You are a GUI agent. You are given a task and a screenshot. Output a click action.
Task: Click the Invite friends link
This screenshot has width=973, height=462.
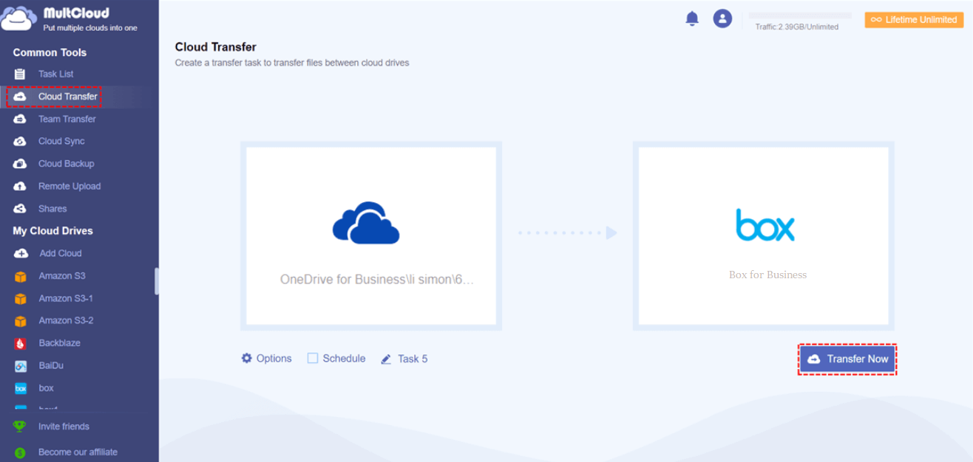(64, 427)
